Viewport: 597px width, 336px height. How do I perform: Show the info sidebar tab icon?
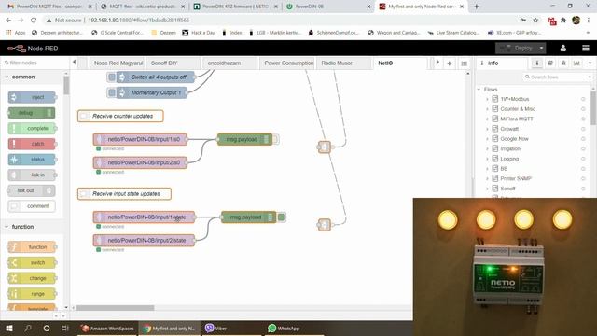pyautogui.click(x=537, y=63)
